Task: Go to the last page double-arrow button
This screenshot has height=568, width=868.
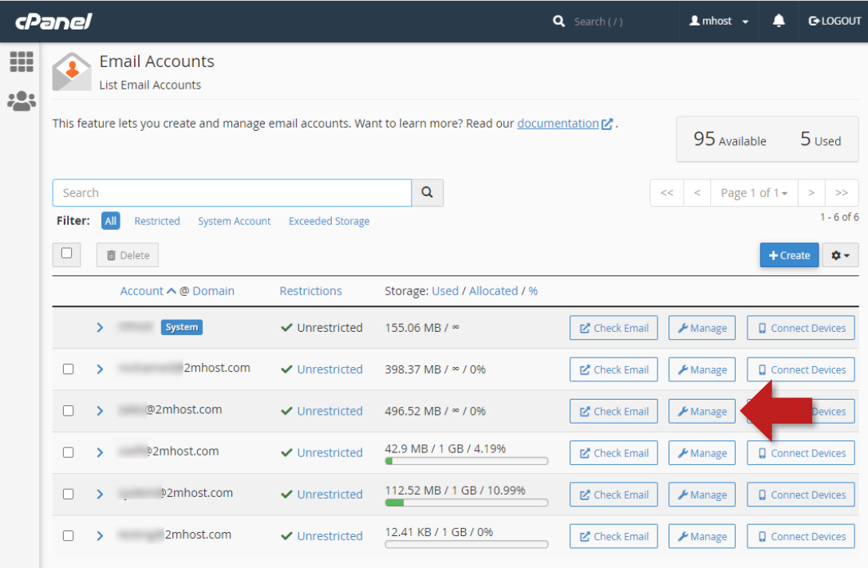Action: coord(842,193)
